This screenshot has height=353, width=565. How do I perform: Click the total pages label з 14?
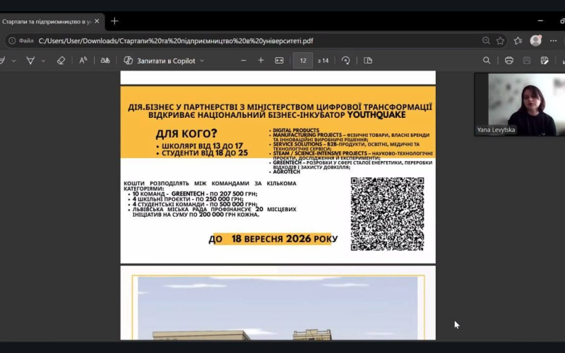(323, 61)
